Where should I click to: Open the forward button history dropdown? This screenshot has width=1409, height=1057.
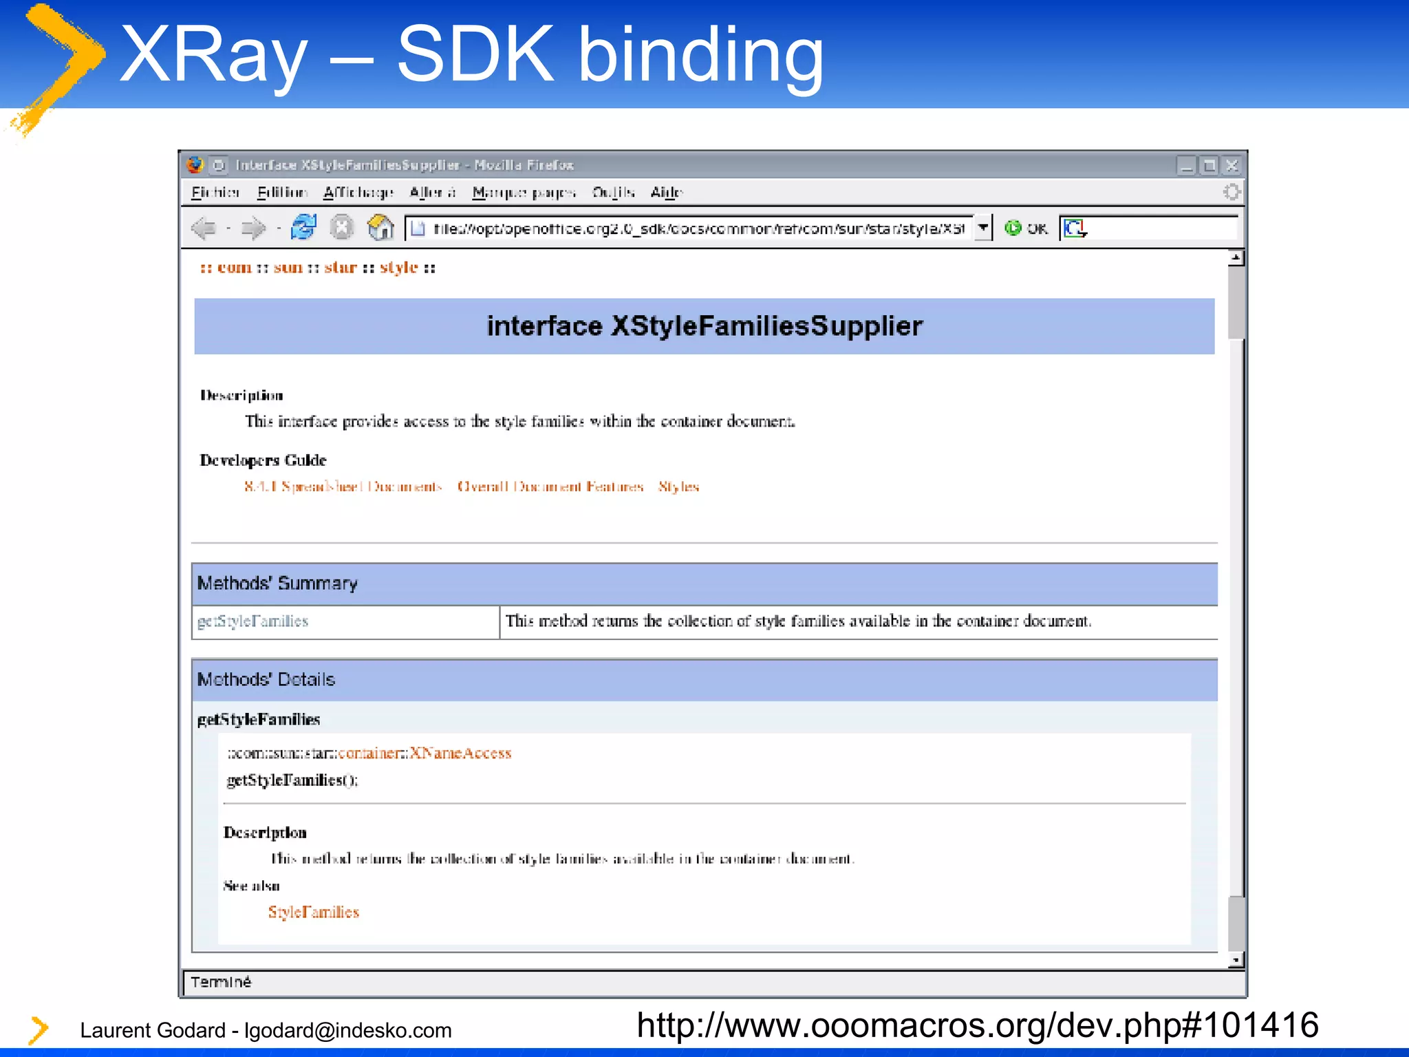(x=279, y=228)
